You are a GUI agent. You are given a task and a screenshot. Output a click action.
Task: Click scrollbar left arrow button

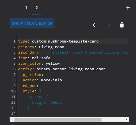coord(12,120)
